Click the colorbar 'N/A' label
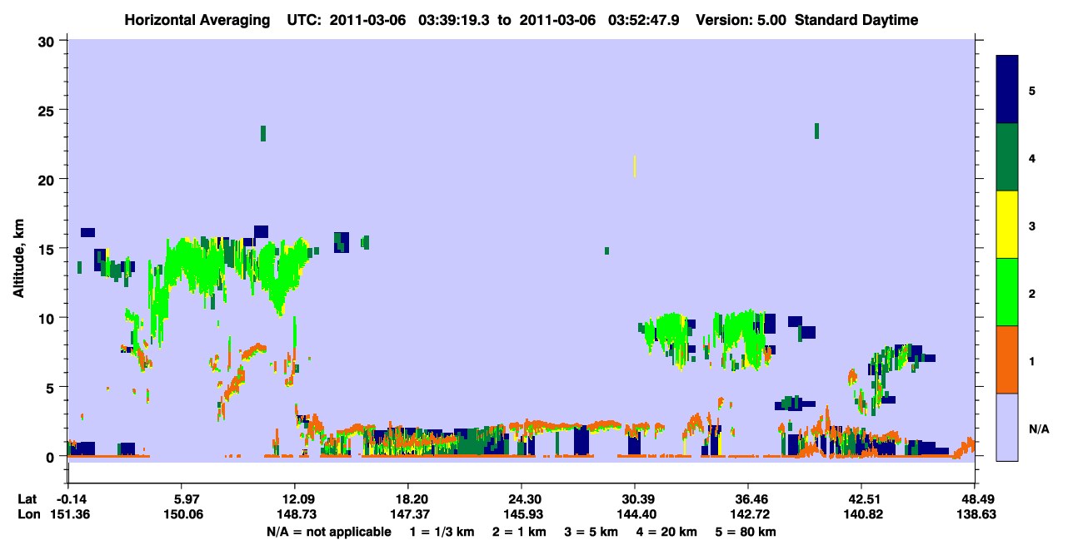 tap(1039, 429)
